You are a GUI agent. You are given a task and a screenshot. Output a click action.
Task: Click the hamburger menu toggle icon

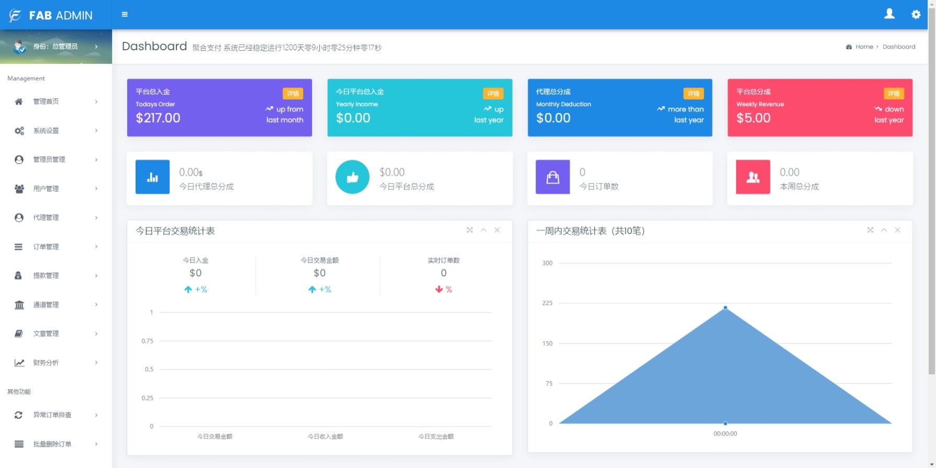(x=125, y=15)
